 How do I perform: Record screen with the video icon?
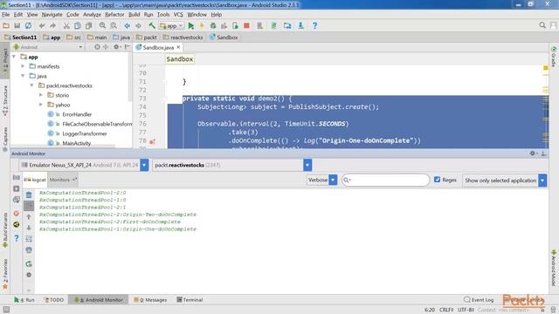[x=17, y=188]
